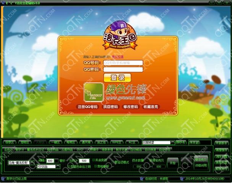Image resolution: width=232 pixels, height=183 pixels.
Task: Focus the QQ密码 password field
Action: tap(123, 69)
